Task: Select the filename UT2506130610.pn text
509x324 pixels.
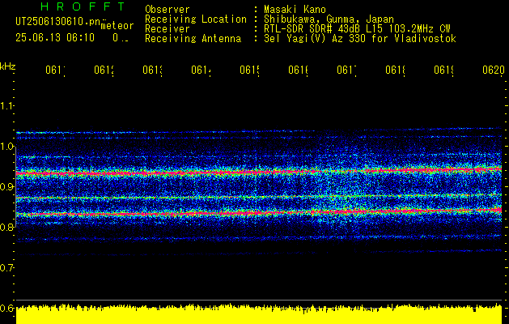Action: tap(57, 21)
